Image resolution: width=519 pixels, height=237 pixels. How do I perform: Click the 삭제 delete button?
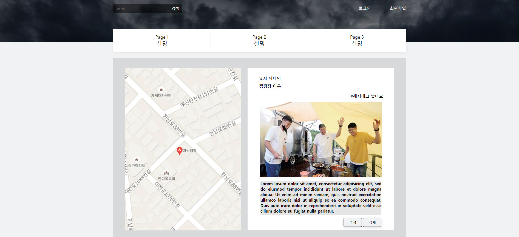point(372,222)
